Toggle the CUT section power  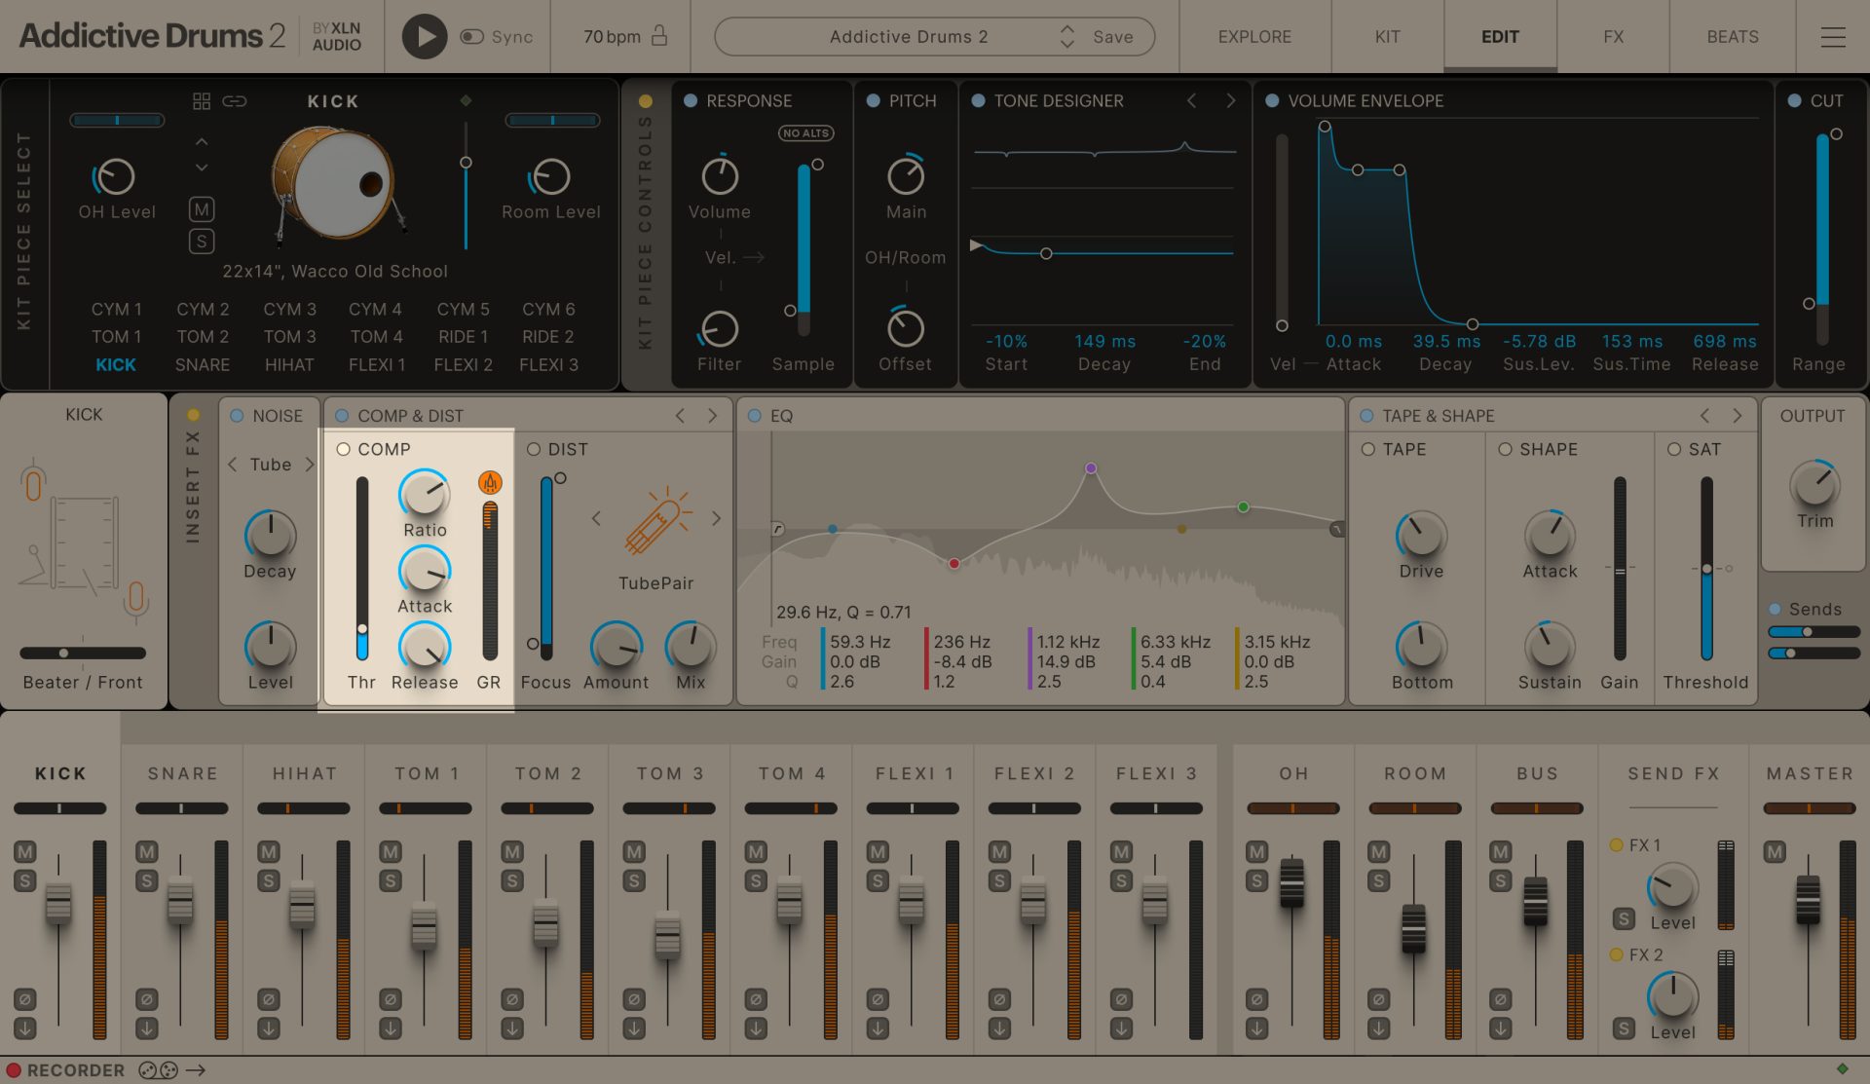pos(1794,100)
